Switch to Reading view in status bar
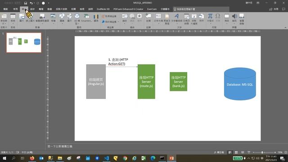The image size is (288, 162). pyautogui.click(x=243, y=153)
